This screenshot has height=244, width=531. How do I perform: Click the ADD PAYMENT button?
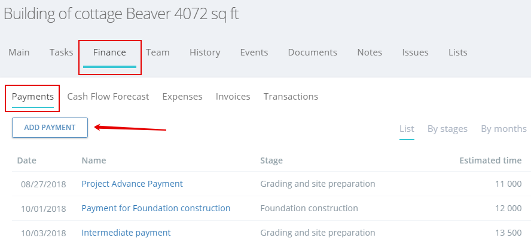click(50, 128)
